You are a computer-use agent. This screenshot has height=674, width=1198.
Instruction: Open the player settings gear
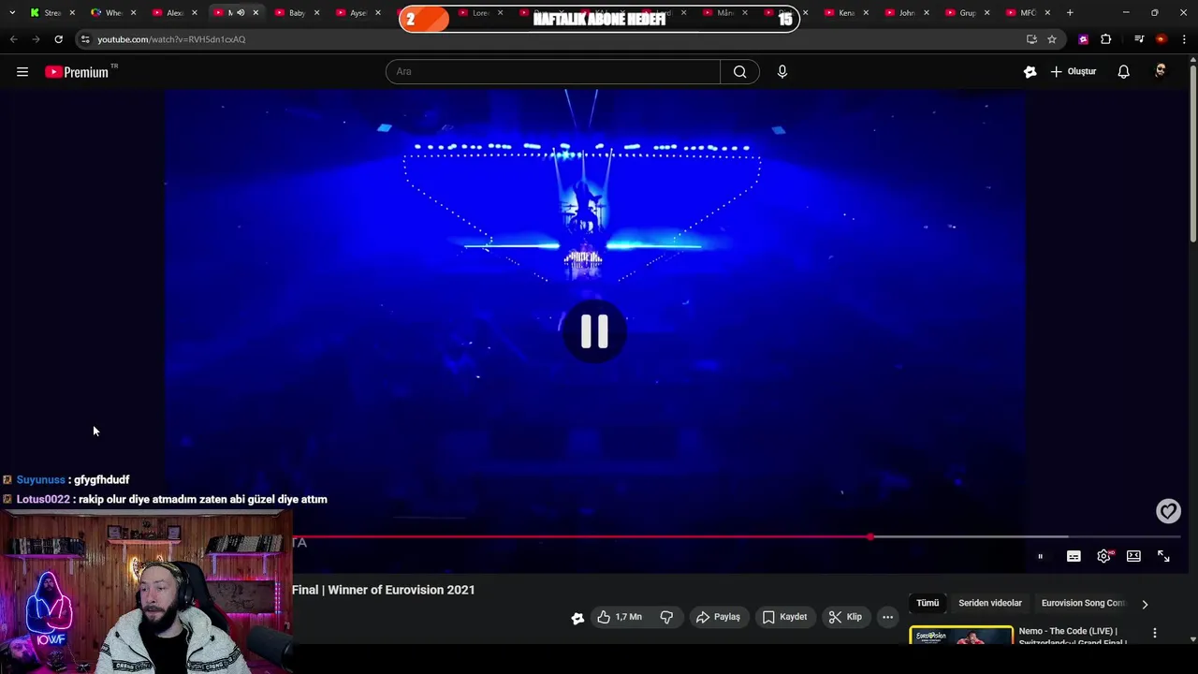click(x=1103, y=556)
